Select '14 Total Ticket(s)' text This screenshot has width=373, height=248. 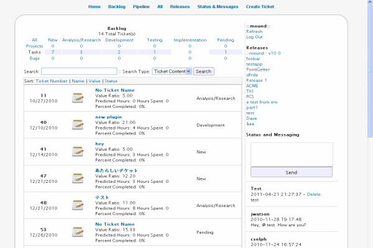tap(117, 33)
